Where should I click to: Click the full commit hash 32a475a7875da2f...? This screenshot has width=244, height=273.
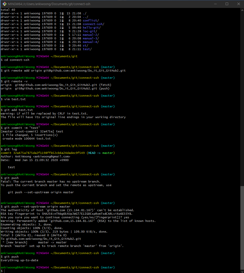tap(49, 153)
